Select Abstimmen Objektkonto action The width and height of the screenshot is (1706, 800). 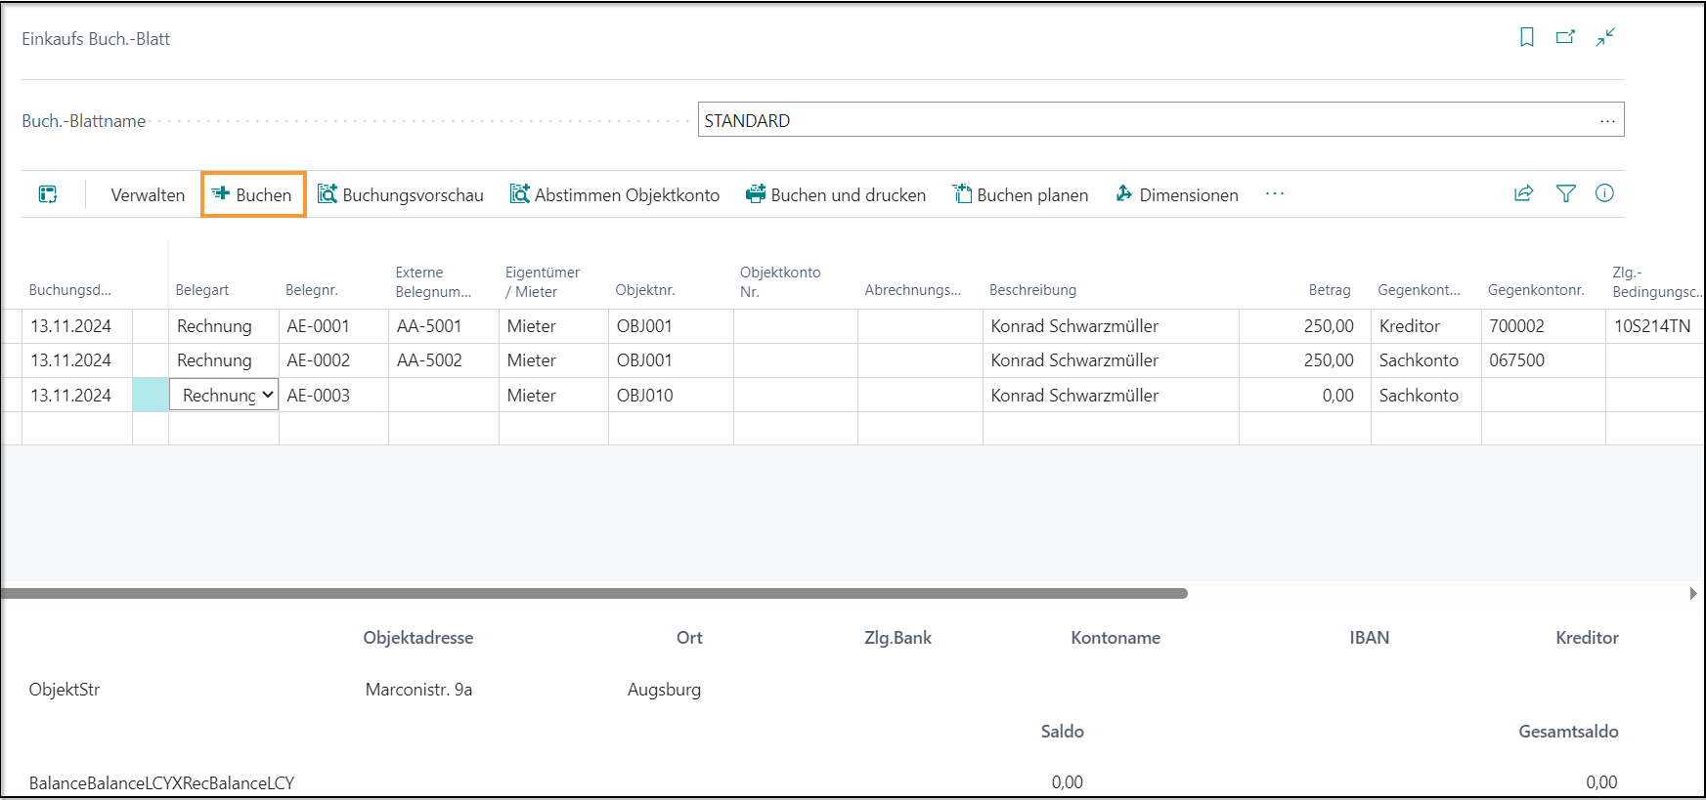tap(615, 194)
